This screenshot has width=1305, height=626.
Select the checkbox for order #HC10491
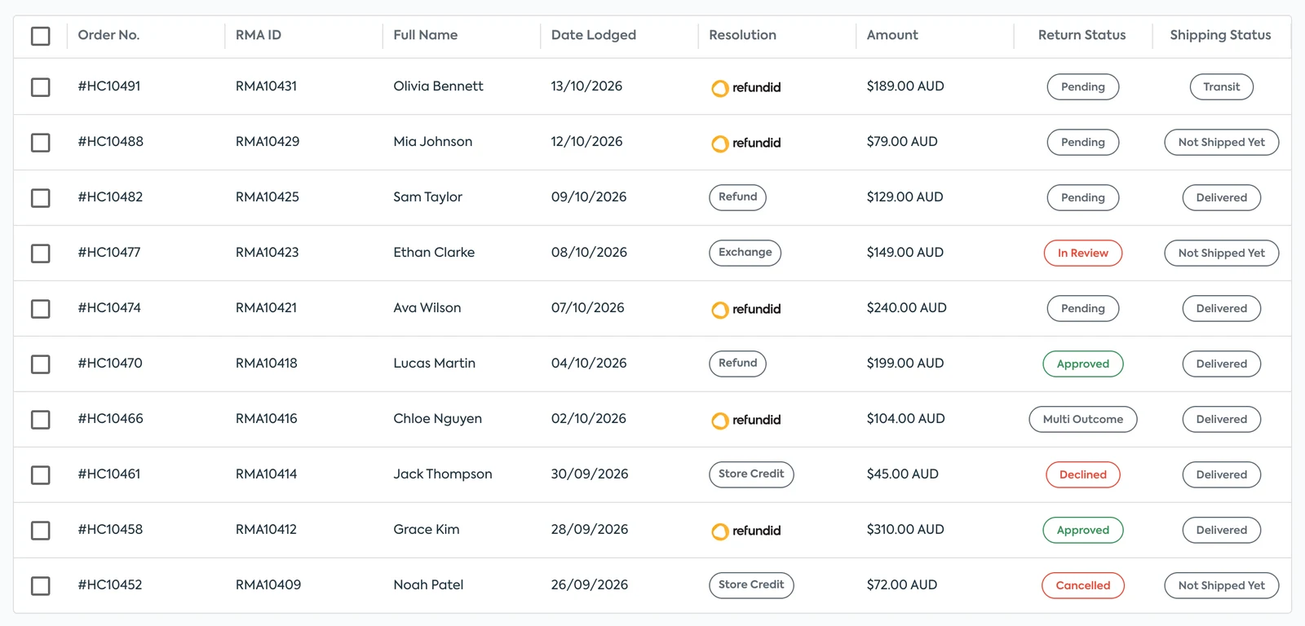tap(40, 87)
